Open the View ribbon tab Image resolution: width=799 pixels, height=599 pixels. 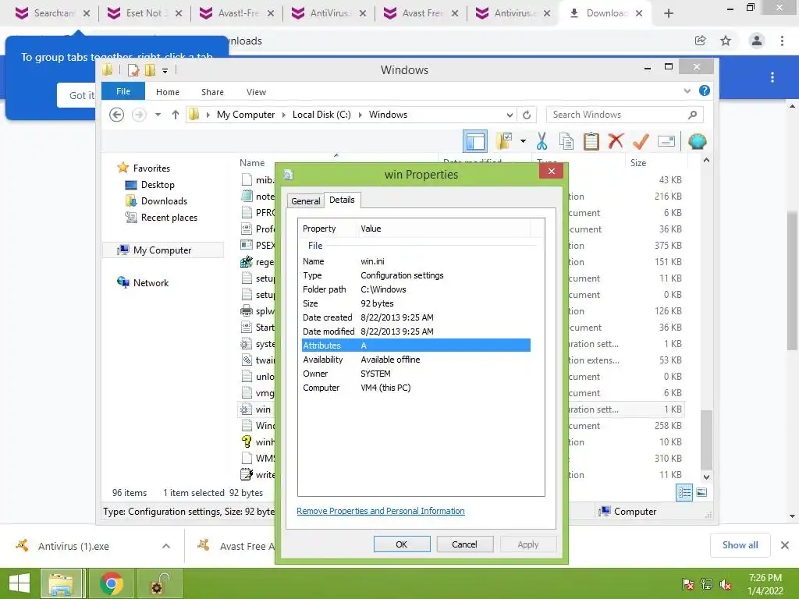click(256, 92)
